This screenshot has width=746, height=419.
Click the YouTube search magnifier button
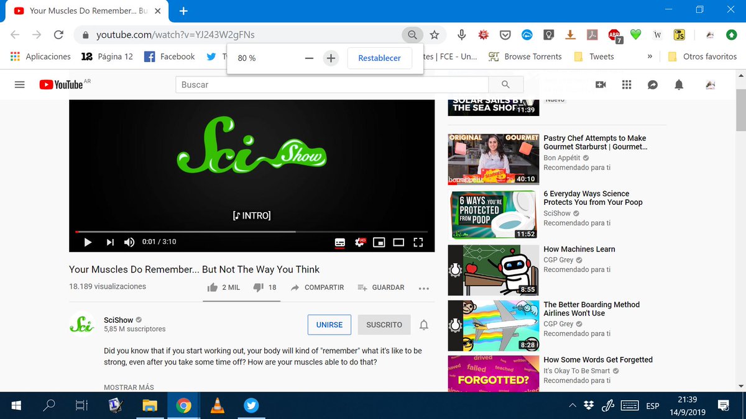click(505, 84)
